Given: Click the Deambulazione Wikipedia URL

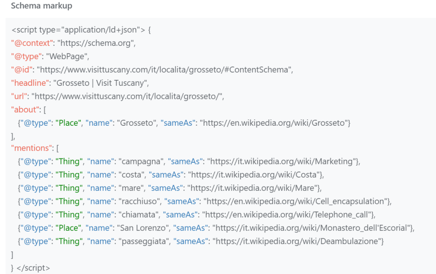Looking at the screenshot, I should [x=296, y=241].
